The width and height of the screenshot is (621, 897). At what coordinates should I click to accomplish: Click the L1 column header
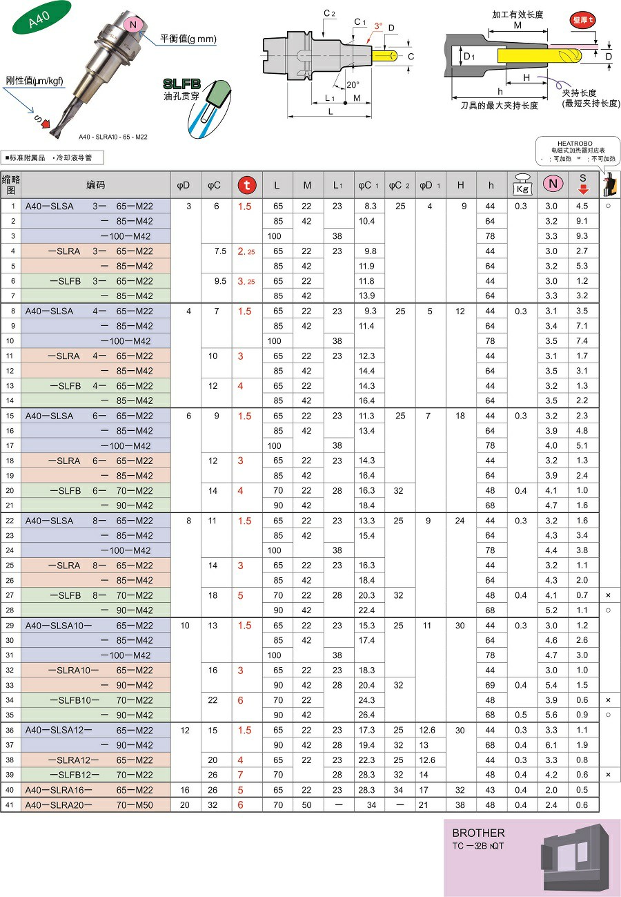(x=337, y=185)
